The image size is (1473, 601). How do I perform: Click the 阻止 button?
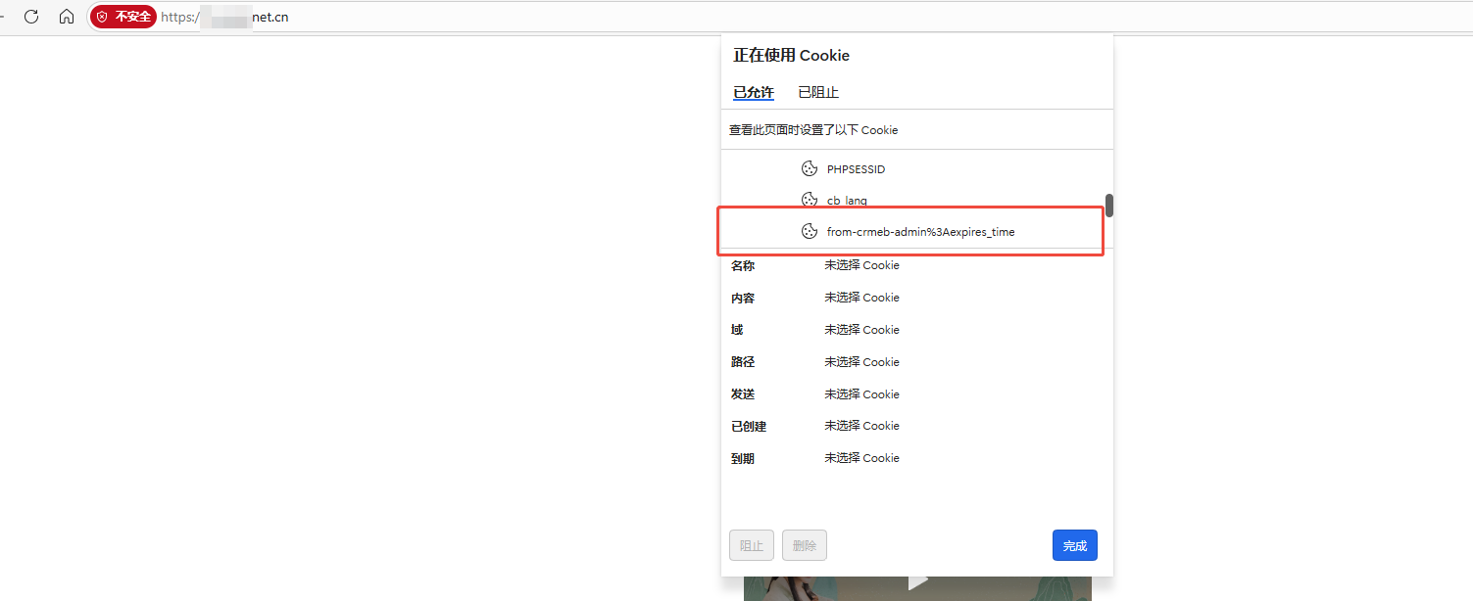(x=752, y=545)
